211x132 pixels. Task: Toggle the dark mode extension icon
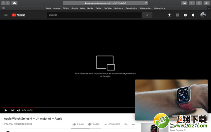coord(206,3)
